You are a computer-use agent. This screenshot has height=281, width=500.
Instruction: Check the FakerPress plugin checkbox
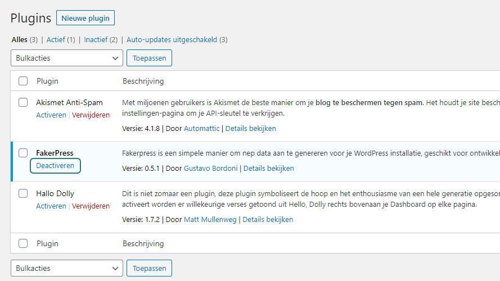(x=23, y=153)
